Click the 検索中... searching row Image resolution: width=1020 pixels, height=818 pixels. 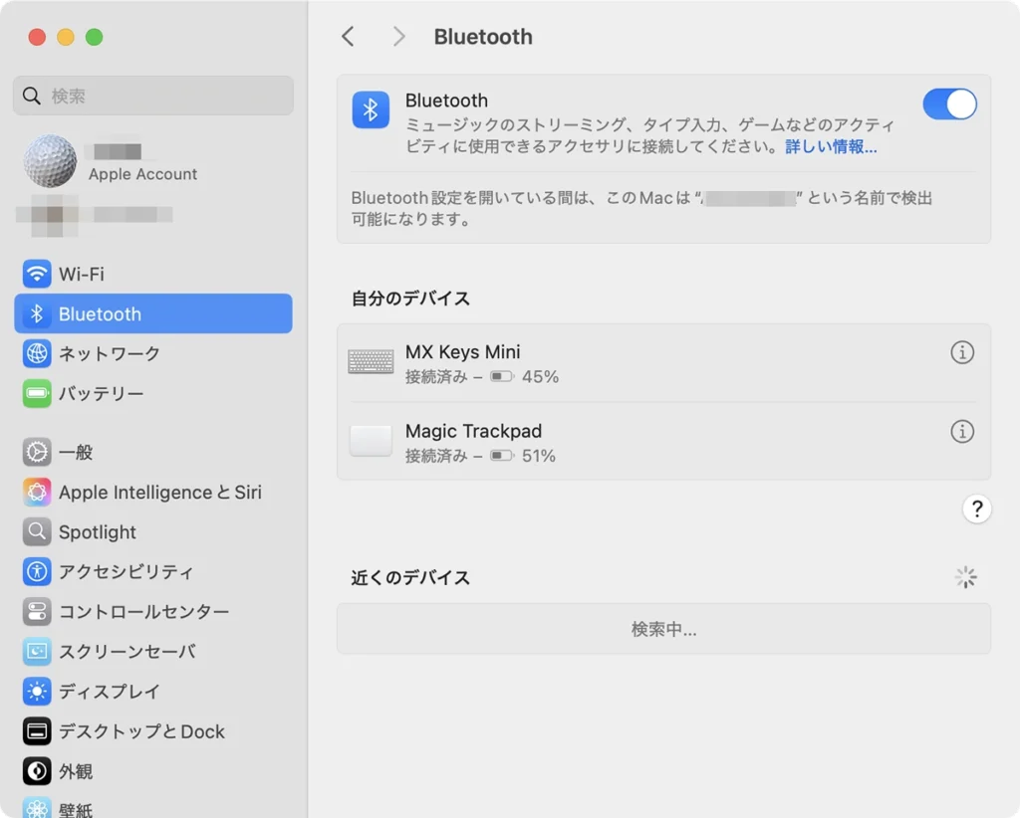coord(663,628)
